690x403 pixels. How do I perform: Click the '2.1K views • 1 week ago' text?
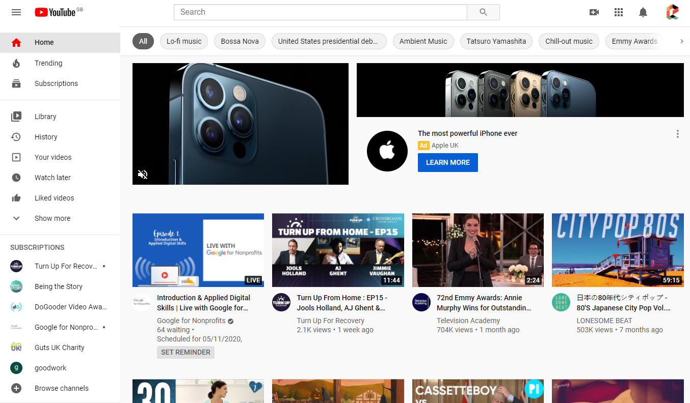(335, 330)
